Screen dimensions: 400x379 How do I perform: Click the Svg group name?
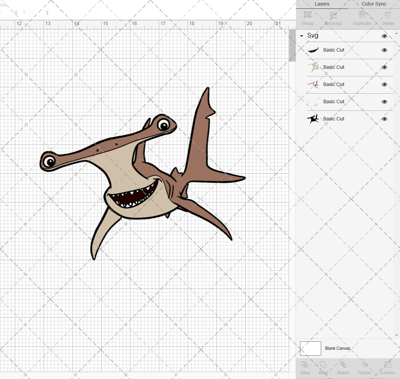[x=312, y=36]
